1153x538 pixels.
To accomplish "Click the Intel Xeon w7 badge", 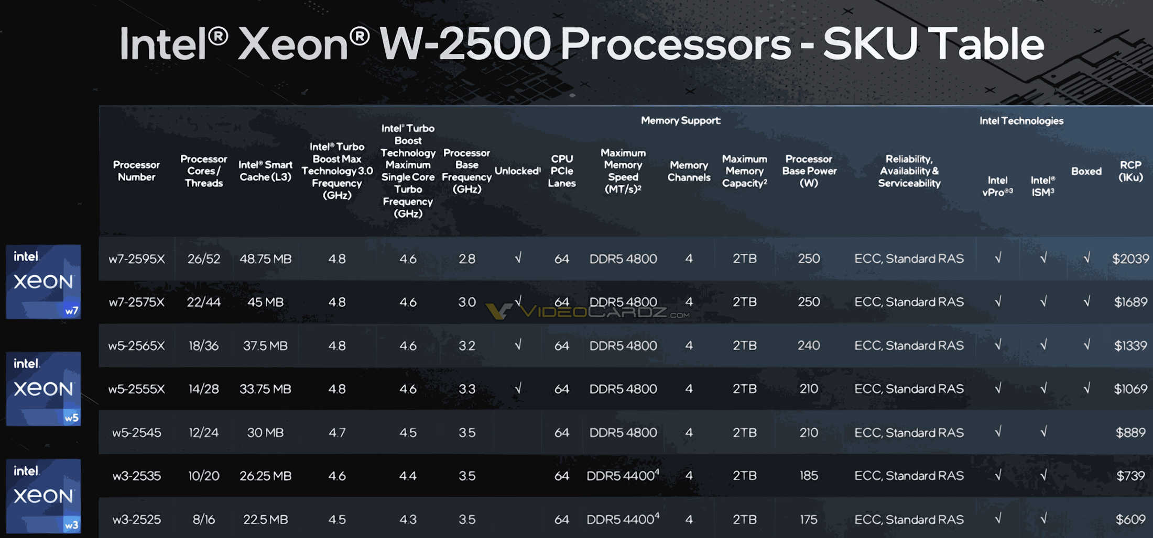I will pos(43,282).
